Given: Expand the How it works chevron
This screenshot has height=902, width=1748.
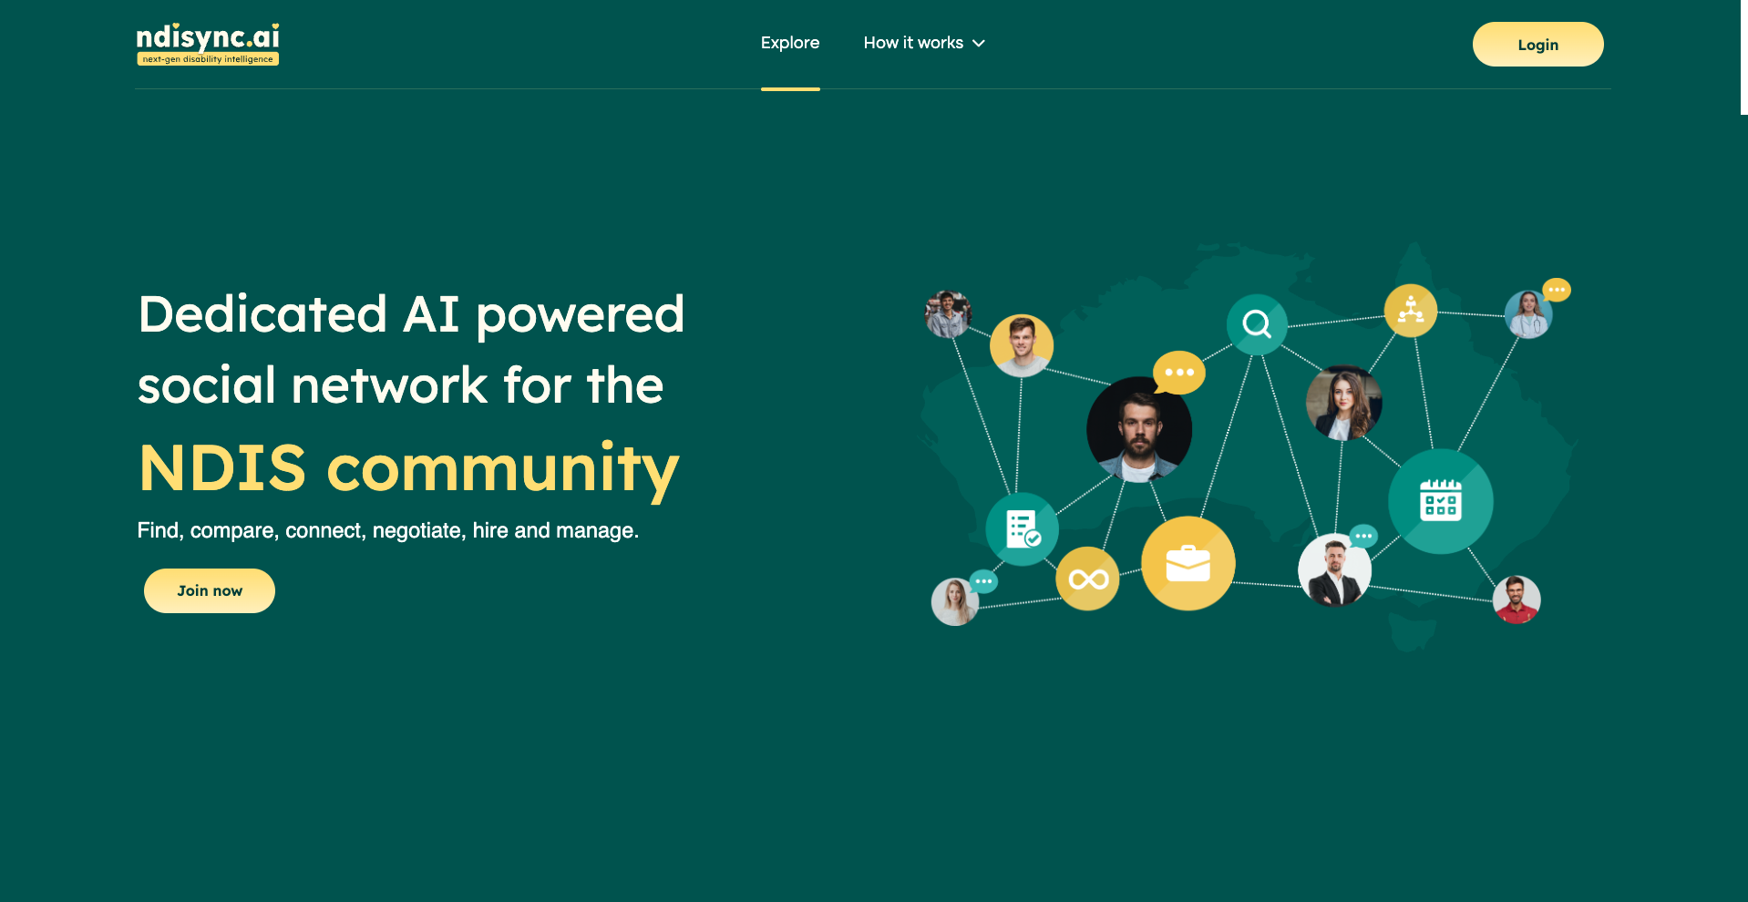Looking at the screenshot, I should (979, 44).
